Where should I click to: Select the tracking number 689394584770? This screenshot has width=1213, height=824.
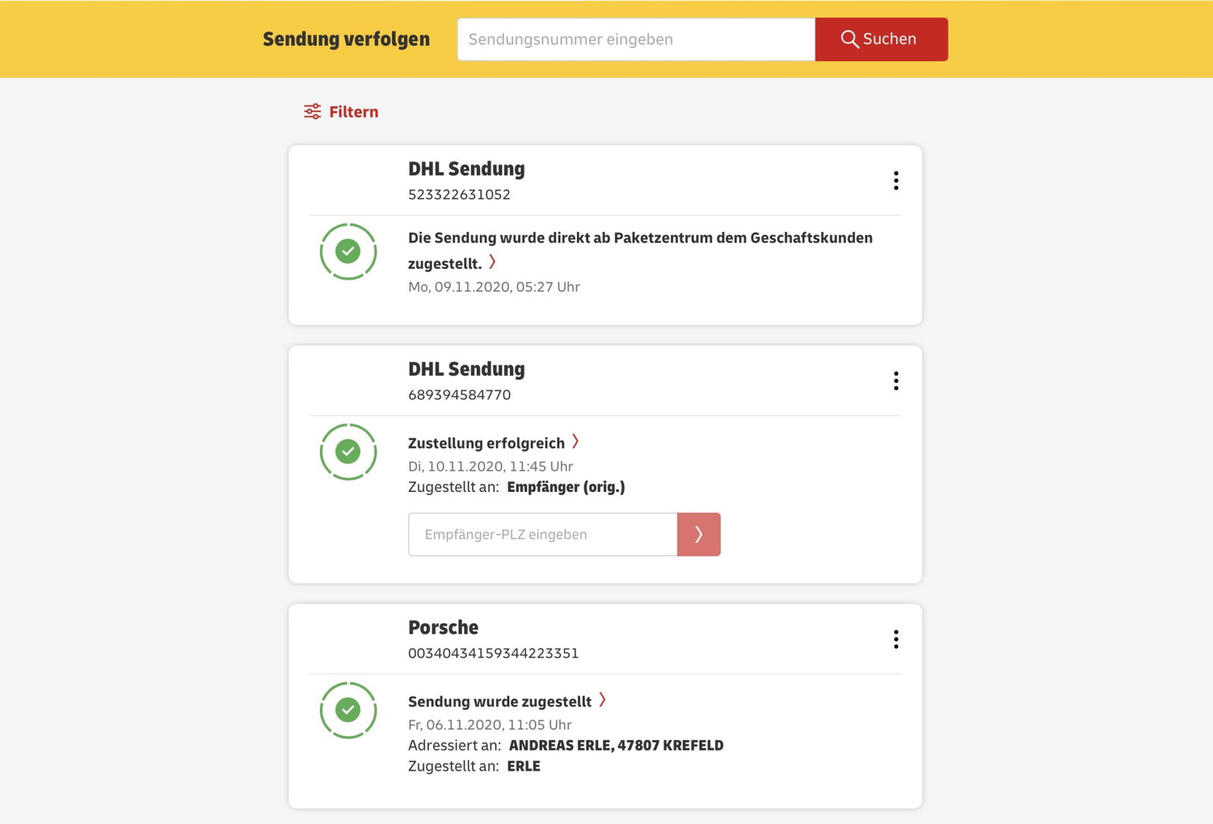(459, 395)
